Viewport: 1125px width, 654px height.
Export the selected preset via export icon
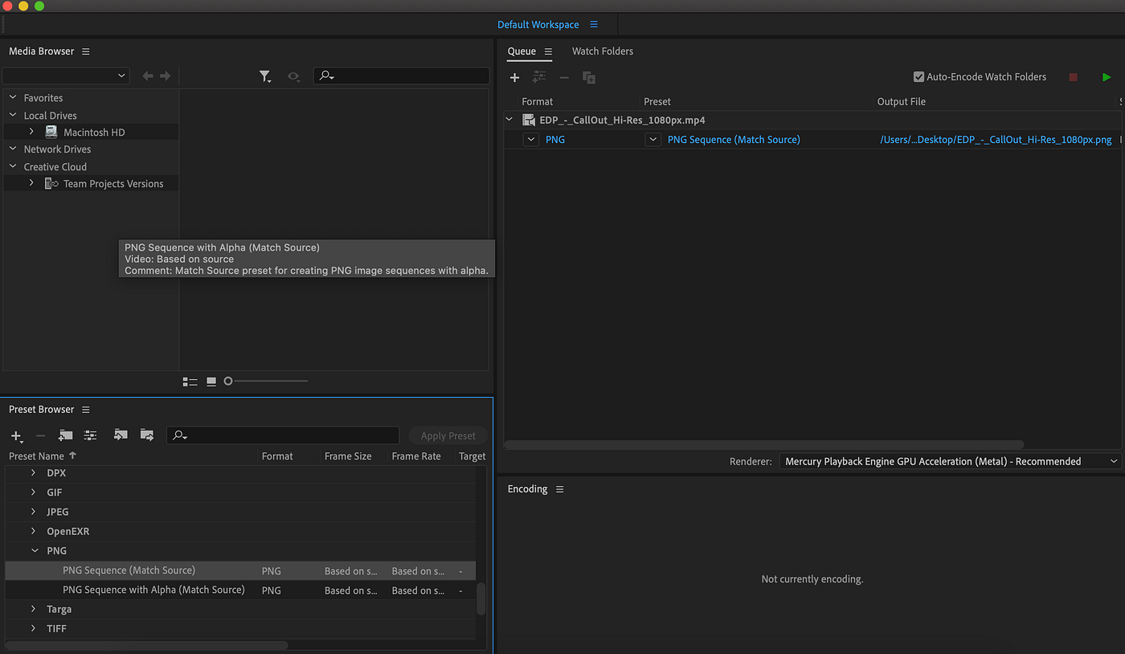point(147,435)
